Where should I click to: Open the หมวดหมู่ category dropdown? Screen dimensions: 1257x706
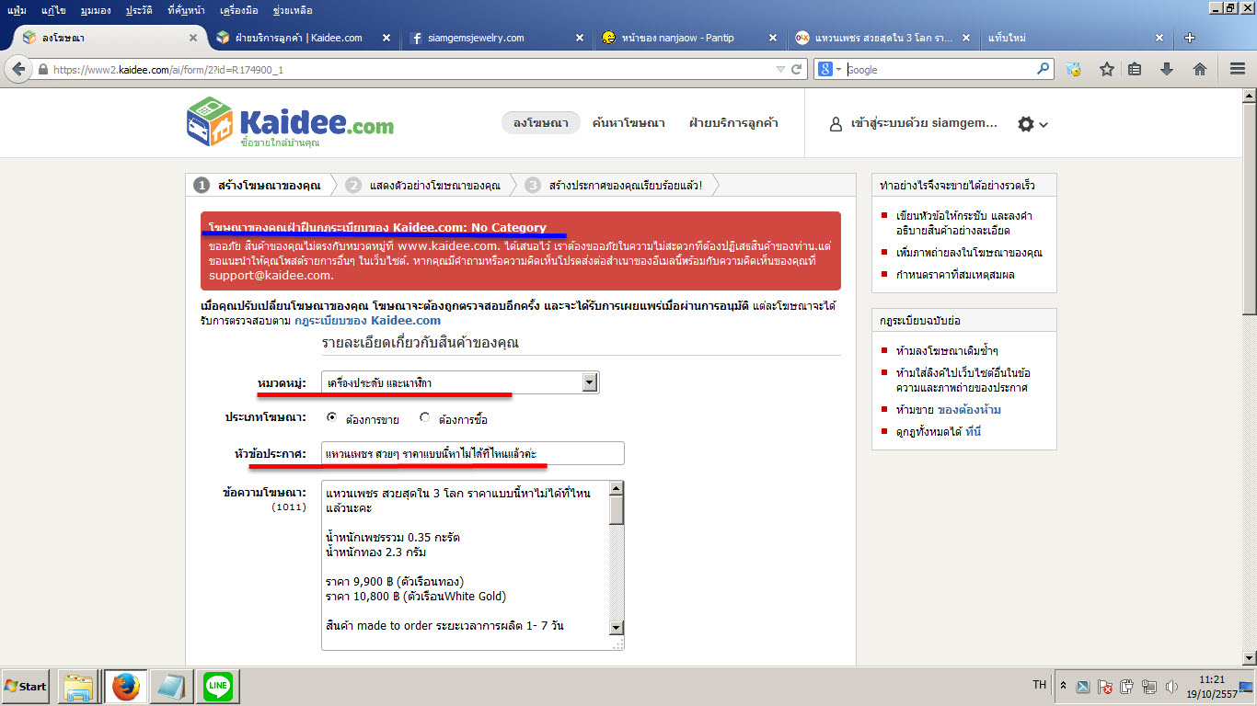(460, 382)
